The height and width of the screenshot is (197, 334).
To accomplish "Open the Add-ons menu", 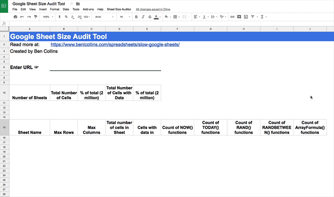I will [x=88, y=9].
